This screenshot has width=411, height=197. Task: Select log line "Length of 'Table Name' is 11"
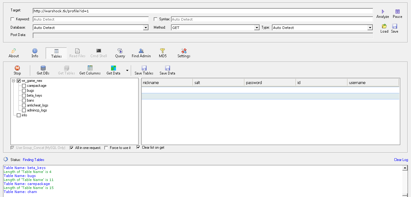(28, 180)
